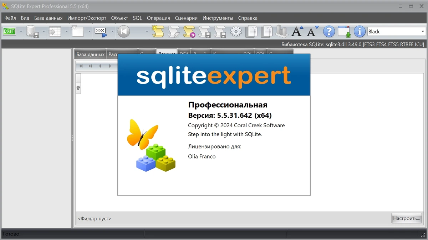Click the import table toolbar icon
The height and width of the screenshot is (240, 428).
coord(55,32)
